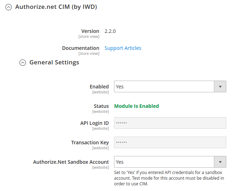Viewport: 251px width, 191px height.
Task: Open the Support Articles link
Action: pyautogui.click(x=123, y=48)
